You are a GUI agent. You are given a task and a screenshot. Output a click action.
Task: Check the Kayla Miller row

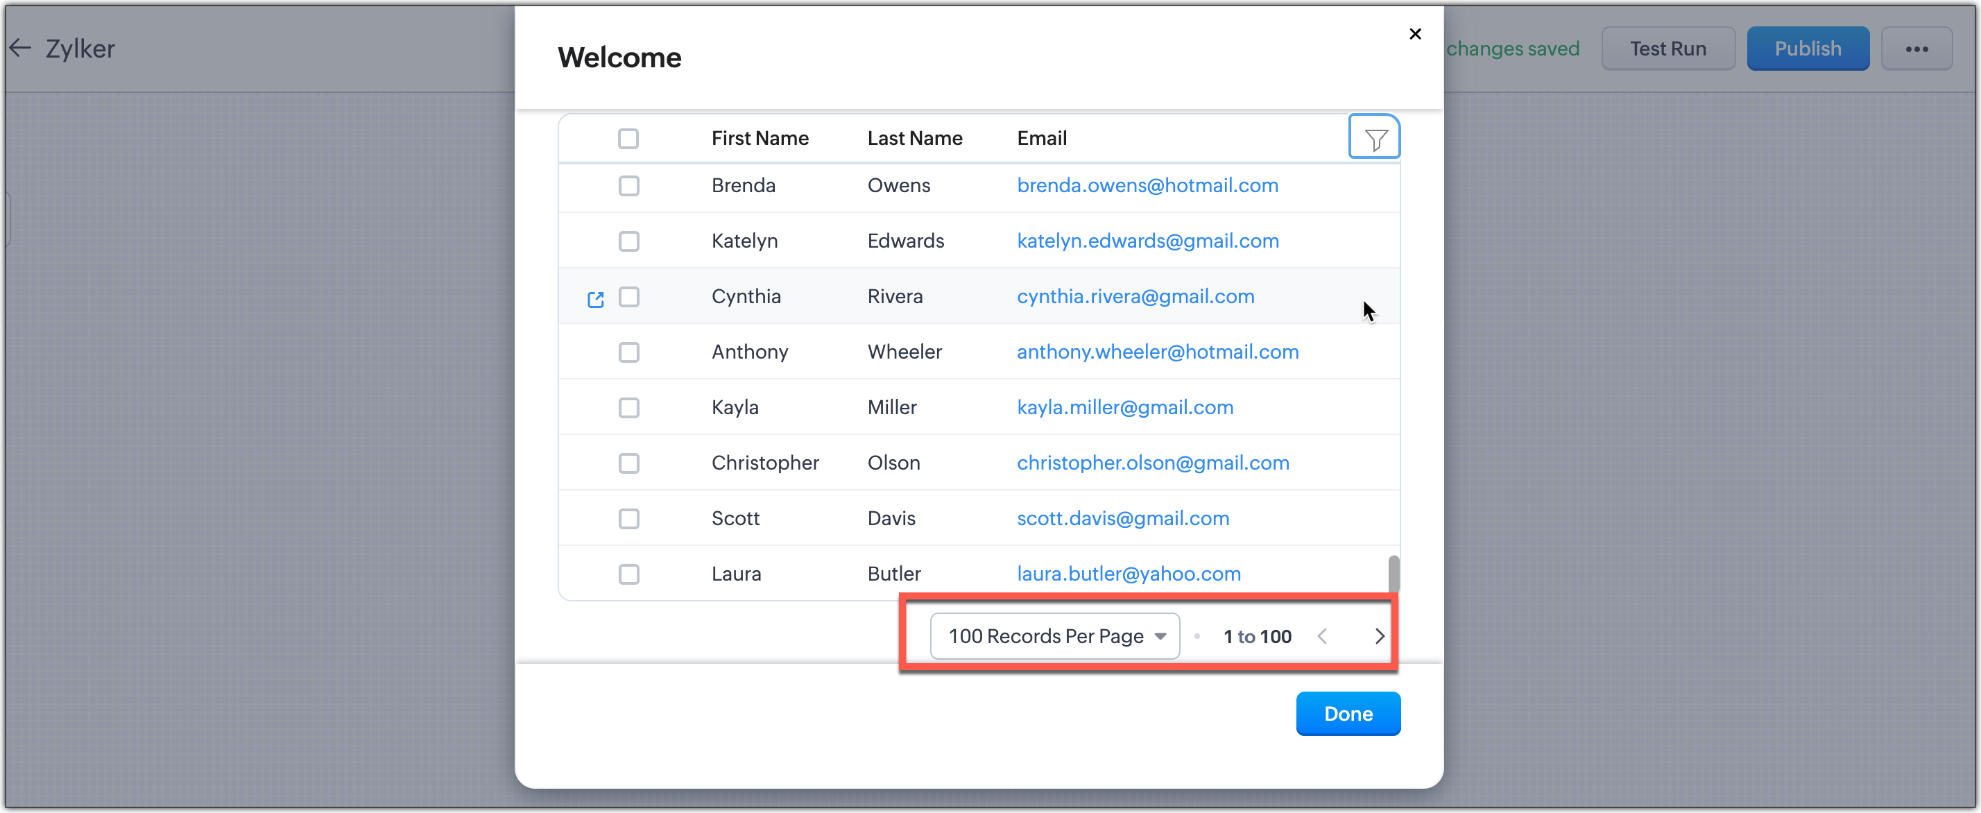click(x=628, y=408)
